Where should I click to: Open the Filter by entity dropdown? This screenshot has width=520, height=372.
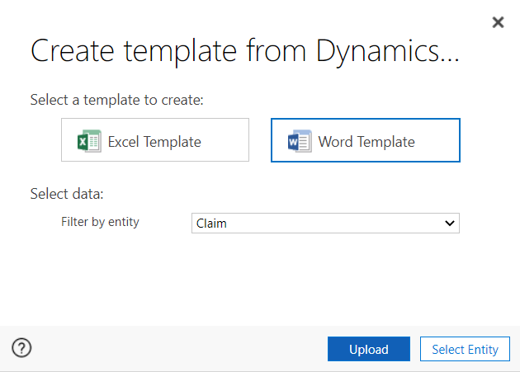(325, 224)
